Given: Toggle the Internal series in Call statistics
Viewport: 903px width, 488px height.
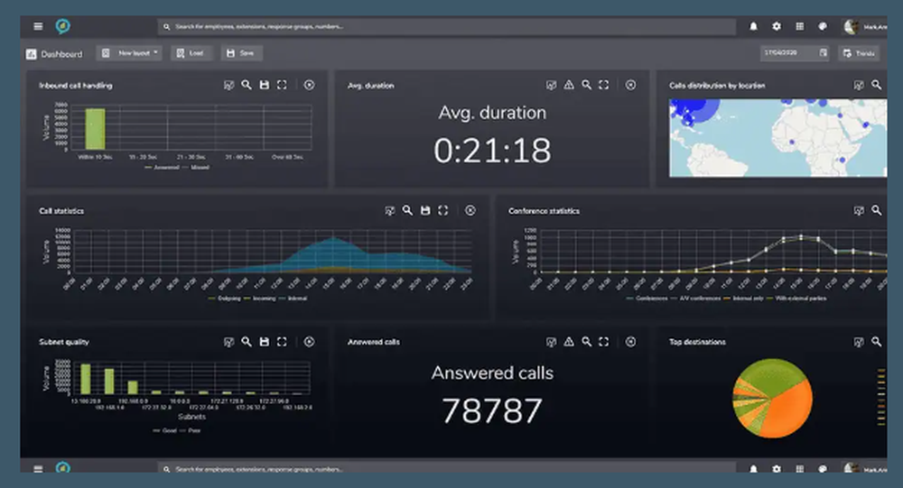Looking at the screenshot, I should coord(293,298).
